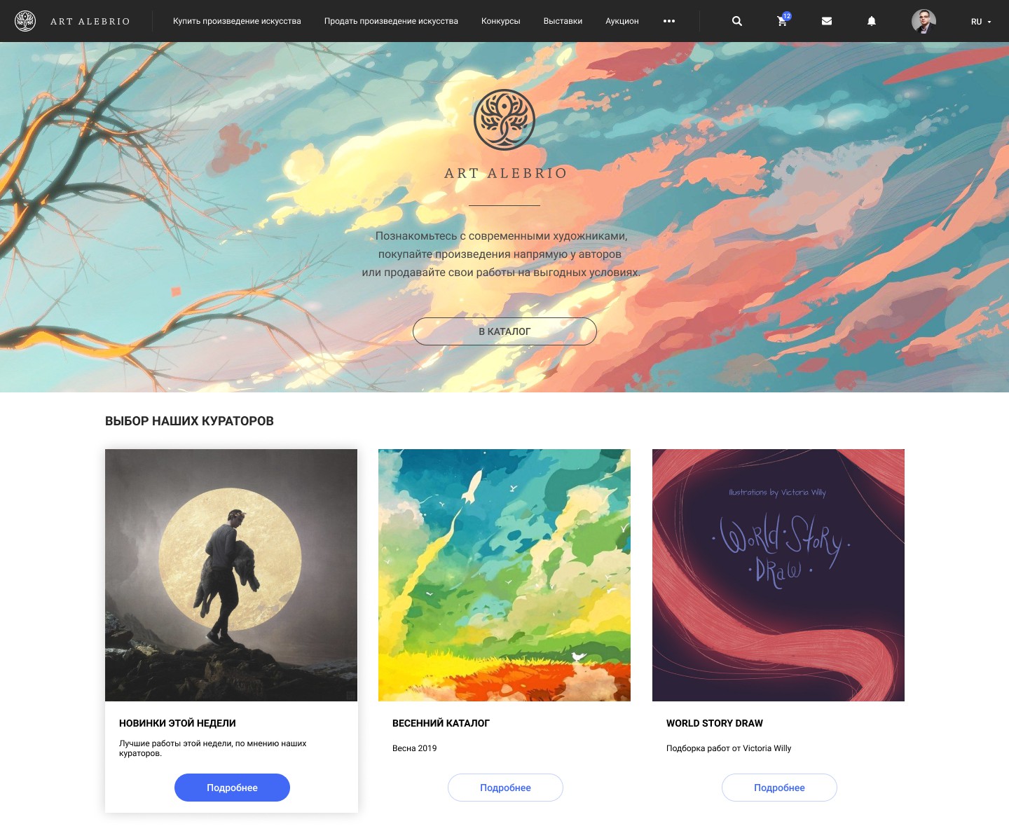Open the three-dots more menu

669,21
